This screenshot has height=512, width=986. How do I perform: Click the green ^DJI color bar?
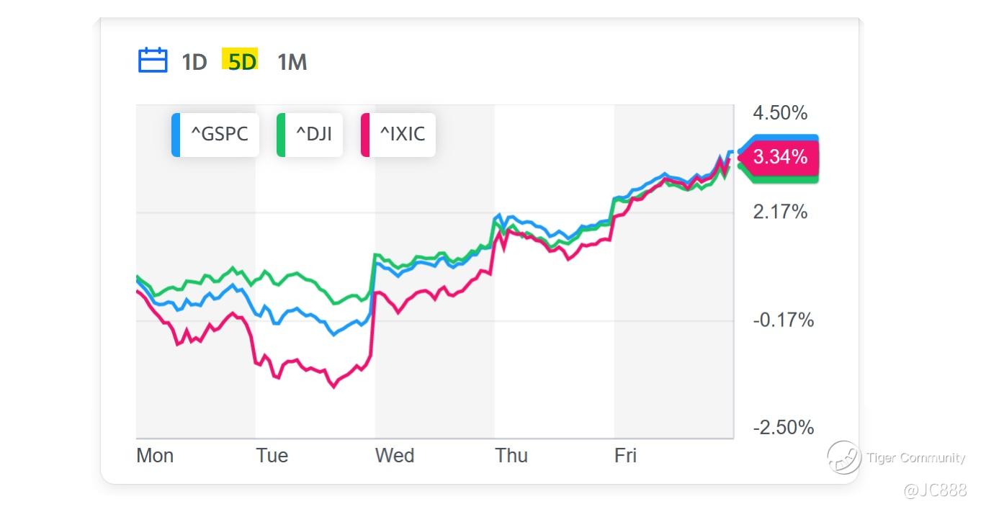(281, 135)
